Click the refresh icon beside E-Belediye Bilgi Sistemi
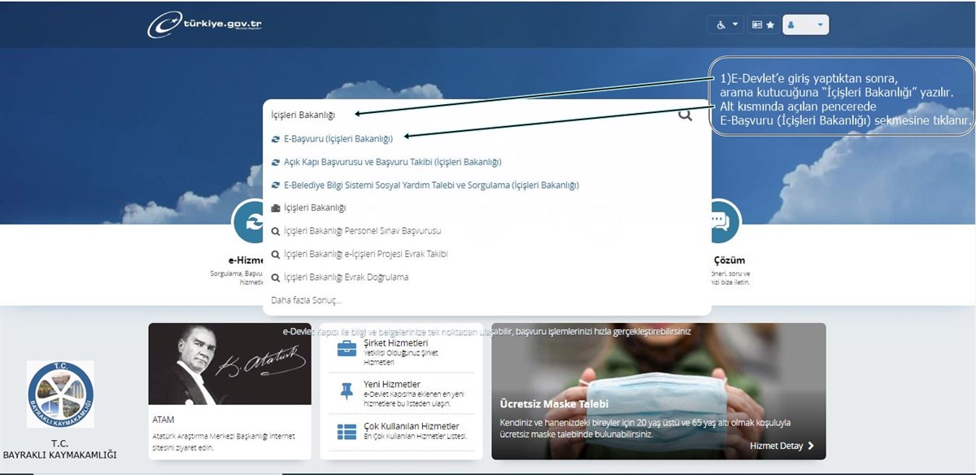The width and height of the screenshot is (976, 475). [276, 185]
